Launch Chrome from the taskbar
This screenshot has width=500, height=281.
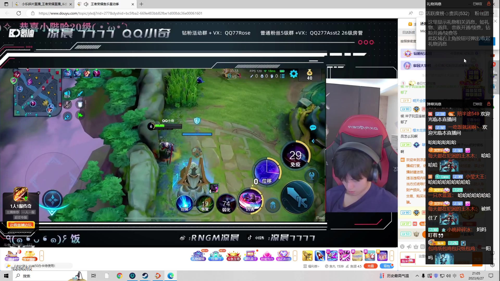[120, 276]
